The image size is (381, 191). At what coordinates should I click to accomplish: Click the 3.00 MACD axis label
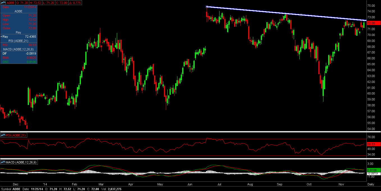371,164
